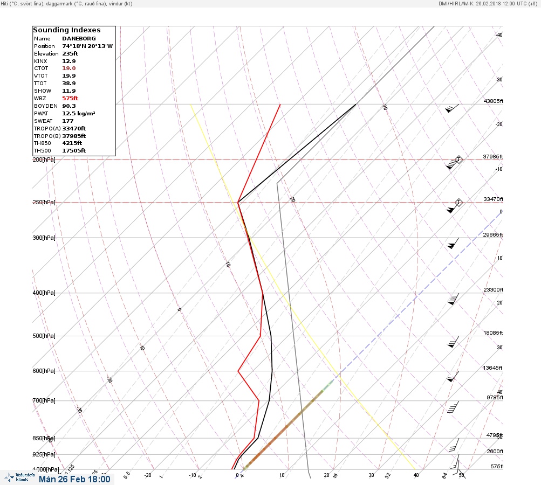
Task: Click the TH500 value 17505ft
Action: pyautogui.click(x=74, y=151)
